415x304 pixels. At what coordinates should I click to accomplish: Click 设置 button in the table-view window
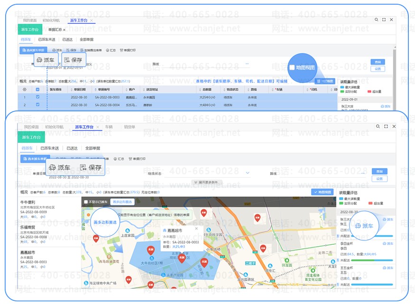coord(377,69)
